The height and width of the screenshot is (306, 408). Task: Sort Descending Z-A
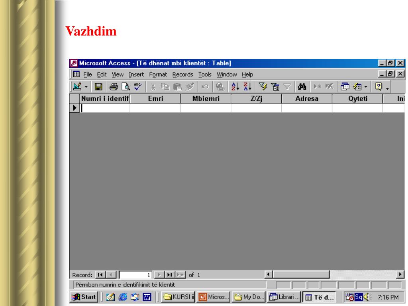247,86
